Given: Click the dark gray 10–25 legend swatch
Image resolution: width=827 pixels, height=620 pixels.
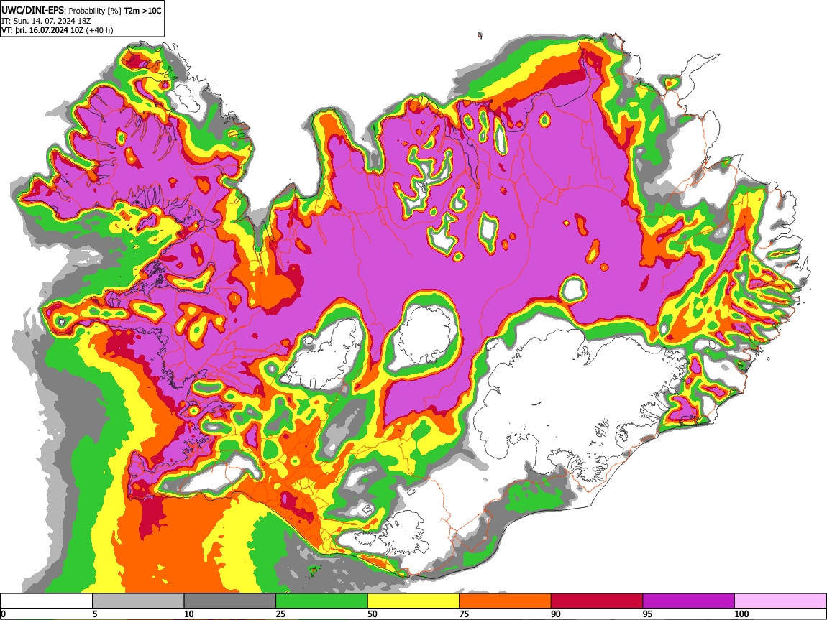Looking at the screenshot, I should tap(230, 601).
